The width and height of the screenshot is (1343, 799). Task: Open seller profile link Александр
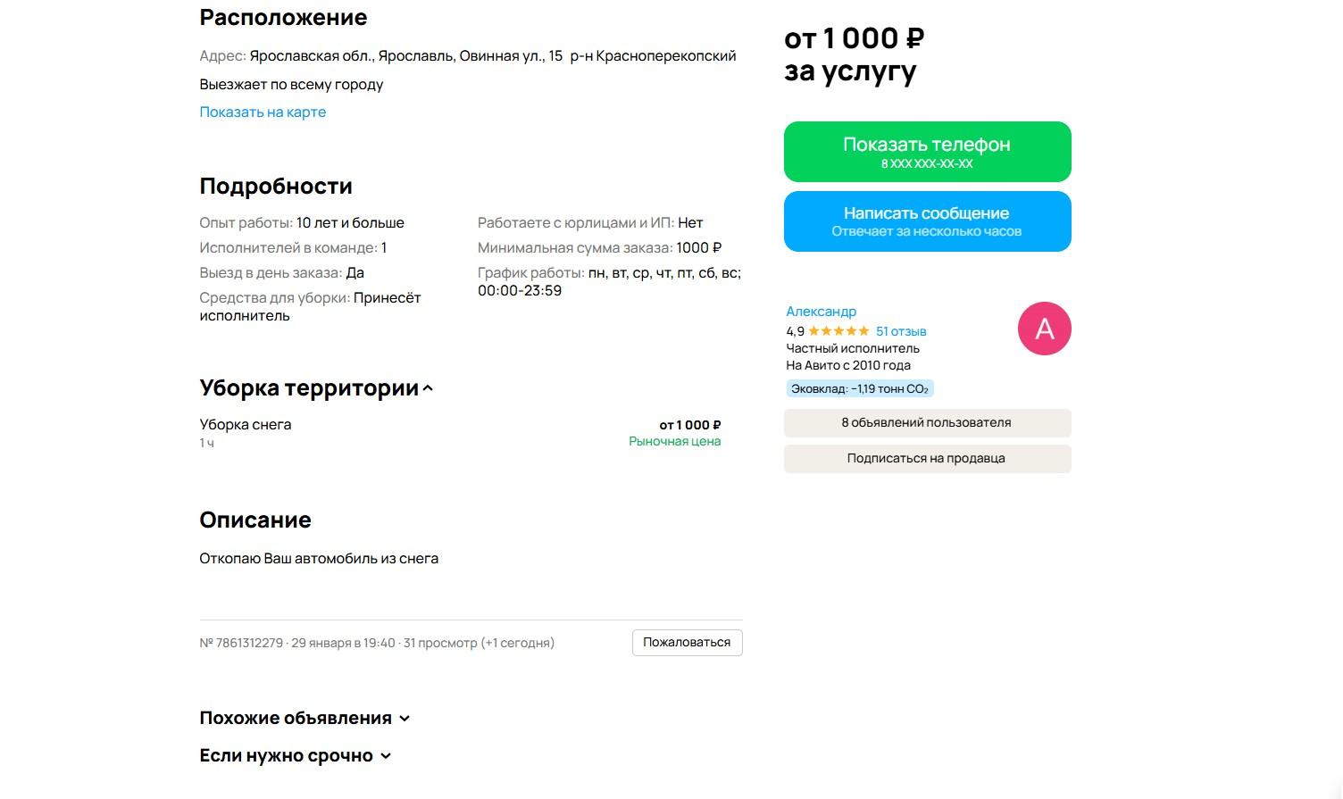[x=821, y=312]
